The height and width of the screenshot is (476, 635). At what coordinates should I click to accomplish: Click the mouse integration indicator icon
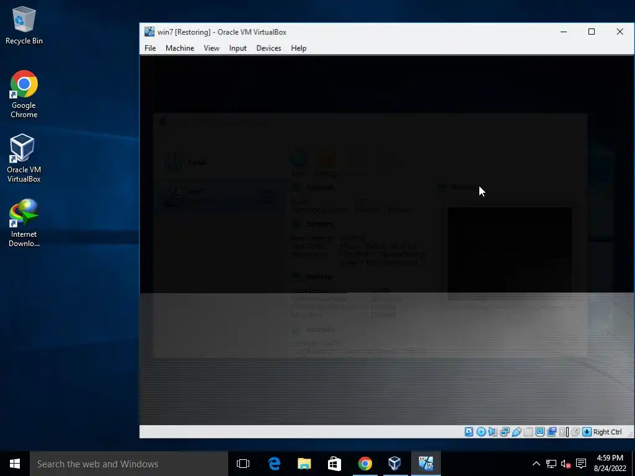[x=575, y=432]
